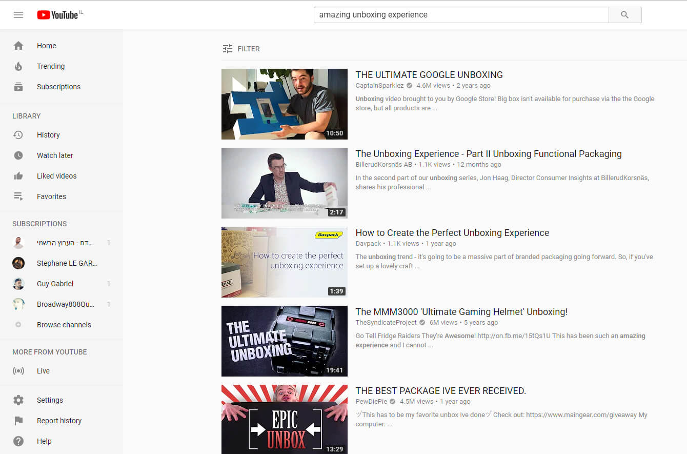Open Broadway808Qu subscription
The width and height of the screenshot is (687, 454).
point(66,304)
